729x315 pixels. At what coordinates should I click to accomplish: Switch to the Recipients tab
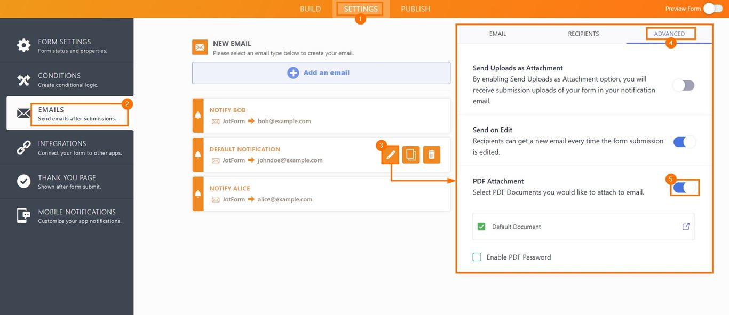[583, 34]
